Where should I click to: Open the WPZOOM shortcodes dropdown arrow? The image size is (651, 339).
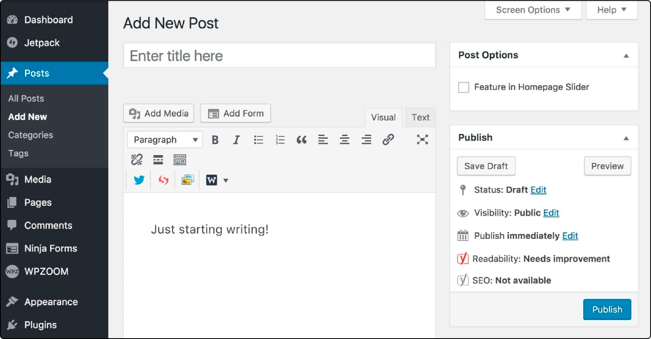point(226,180)
